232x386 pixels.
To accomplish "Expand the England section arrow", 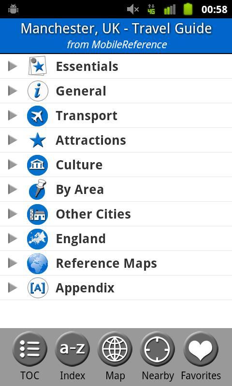I will tap(13, 238).
